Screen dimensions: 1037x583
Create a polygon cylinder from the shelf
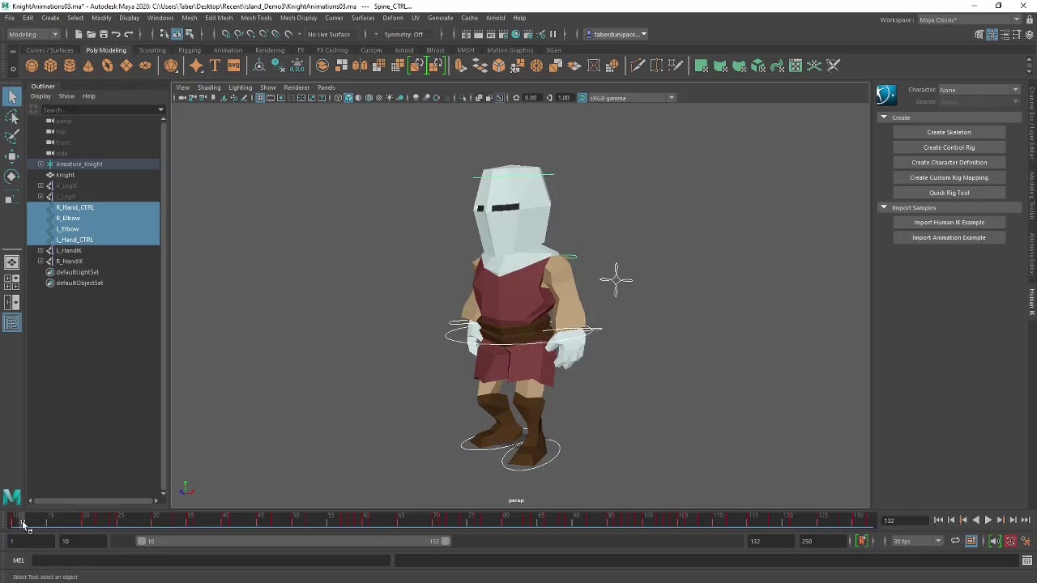tap(70, 66)
